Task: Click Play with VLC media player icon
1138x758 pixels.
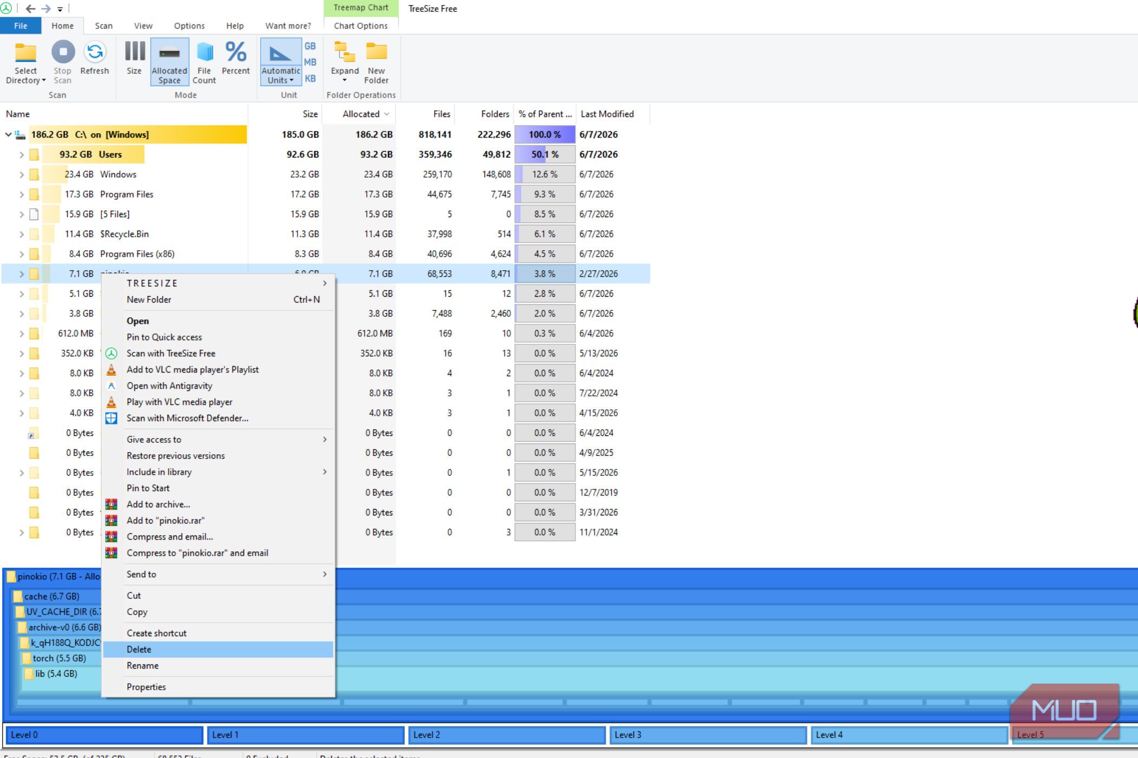Action: click(x=111, y=402)
